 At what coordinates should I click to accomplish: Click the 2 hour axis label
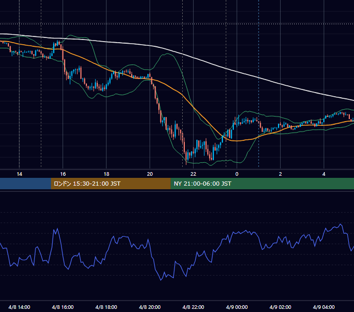point(281,174)
